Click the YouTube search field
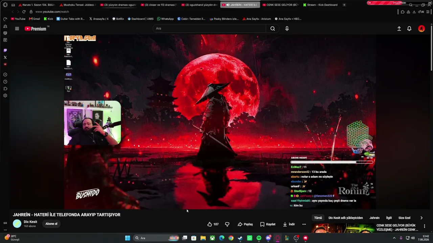The height and width of the screenshot is (243, 433). tap(209, 29)
